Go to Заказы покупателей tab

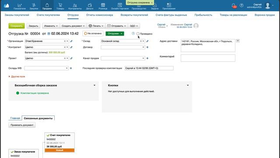17,15
